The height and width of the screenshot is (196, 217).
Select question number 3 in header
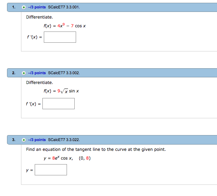[13, 140]
